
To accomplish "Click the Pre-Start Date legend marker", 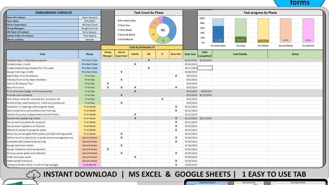I will pyautogui.click(x=118, y=20).
